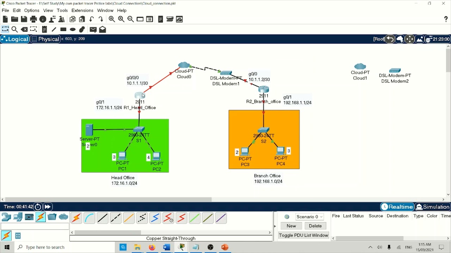Image resolution: width=451 pixels, height=253 pixels.
Task: Pick the Select tool
Action: (5, 30)
